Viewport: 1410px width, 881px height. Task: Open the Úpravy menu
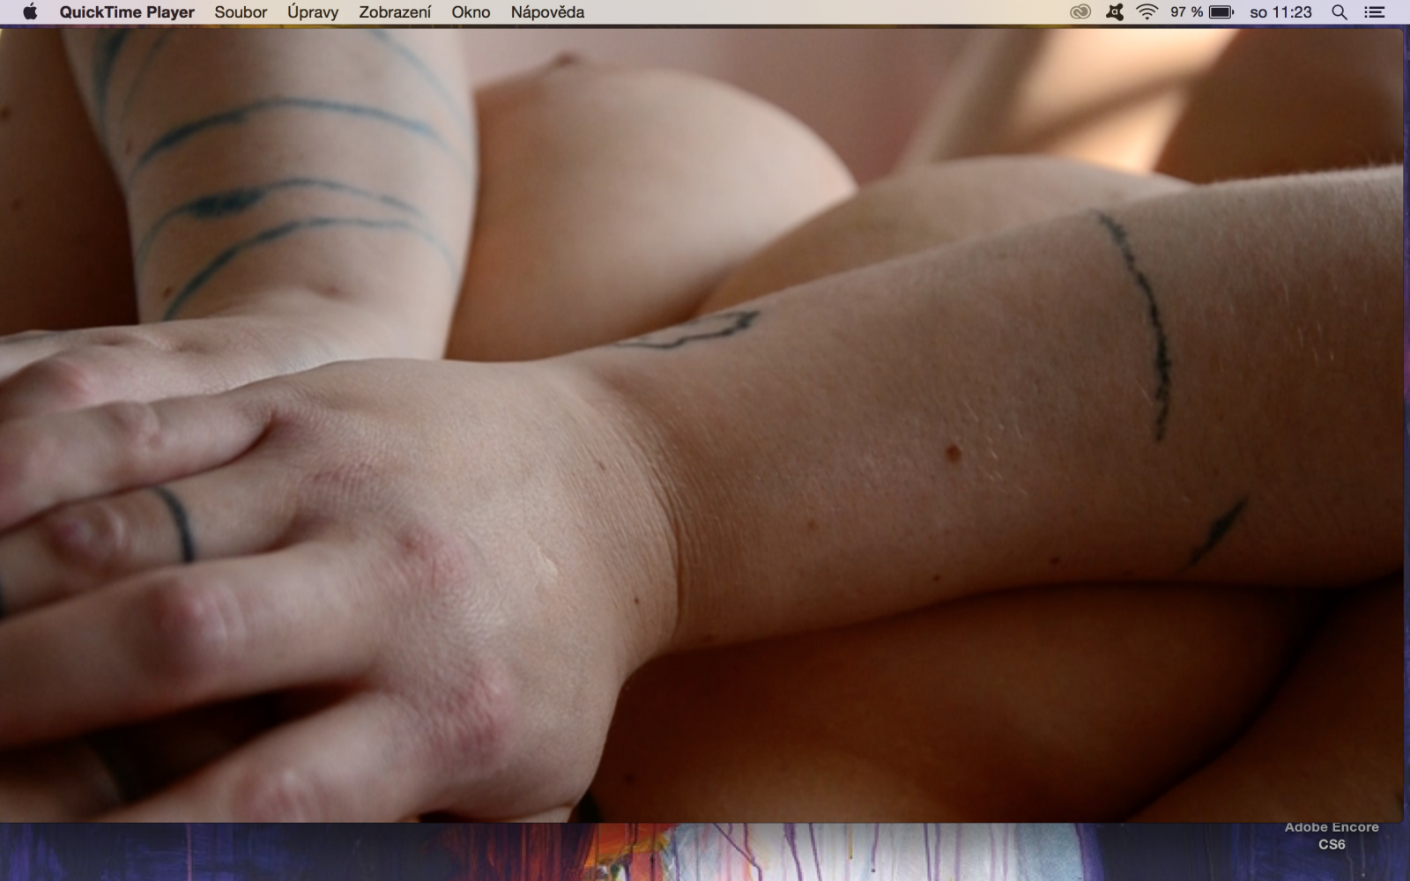click(313, 12)
